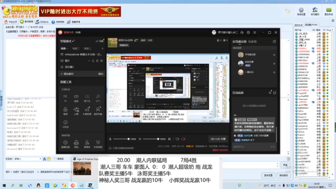Open the 小玩法 mini-games tool
This screenshot has width=336, height=189.
pyautogui.click(x=66, y=124)
